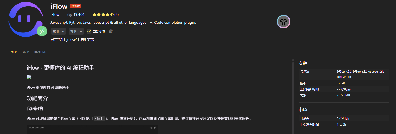Click the readme scrollbar up arrow
The height and width of the screenshot is (134, 396).
click(x=293, y=60)
